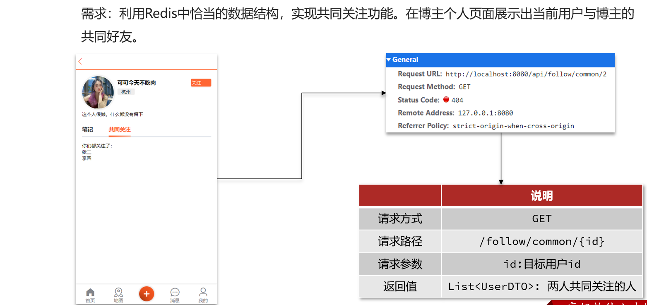The height and width of the screenshot is (305, 647).
Task: Open the 首页 home icon in bottom bar
Action: point(90,292)
